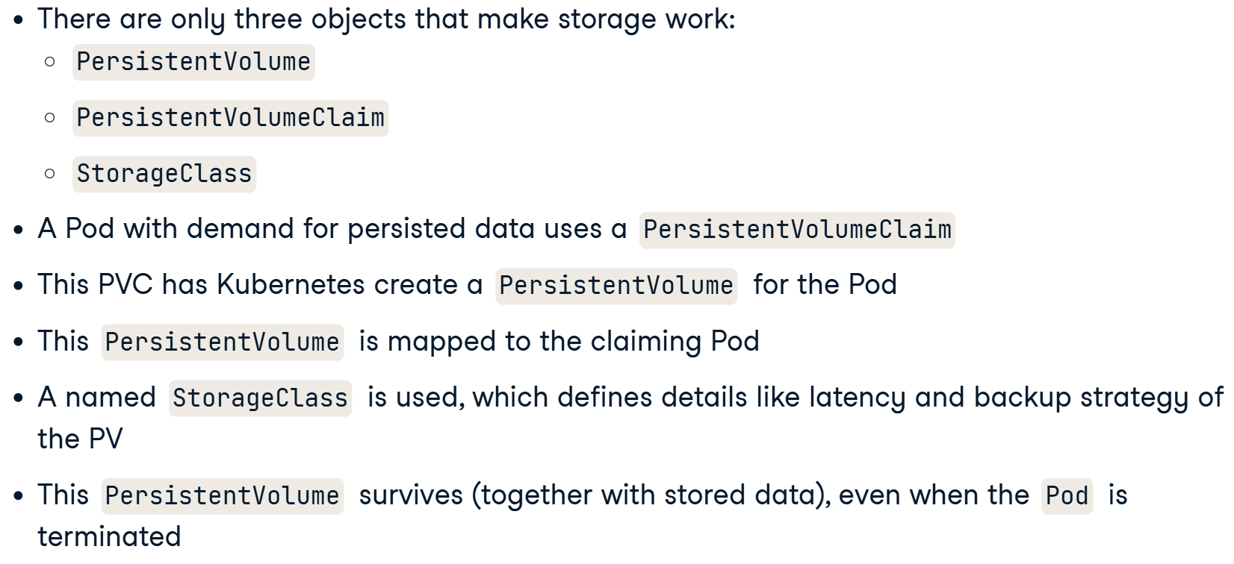The height and width of the screenshot is (564, 1234).
Task: Click PersistentVolumeClaim tag after 'persisted data uses a'
Action: point(797,229)
